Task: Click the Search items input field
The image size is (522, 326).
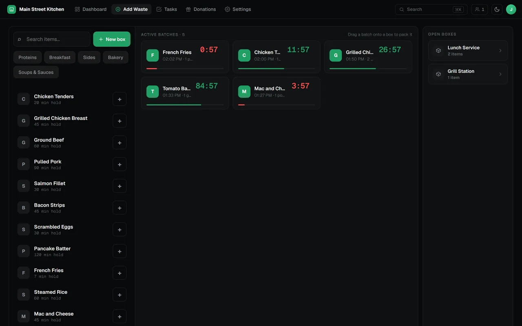Action: tap(52, 39)
